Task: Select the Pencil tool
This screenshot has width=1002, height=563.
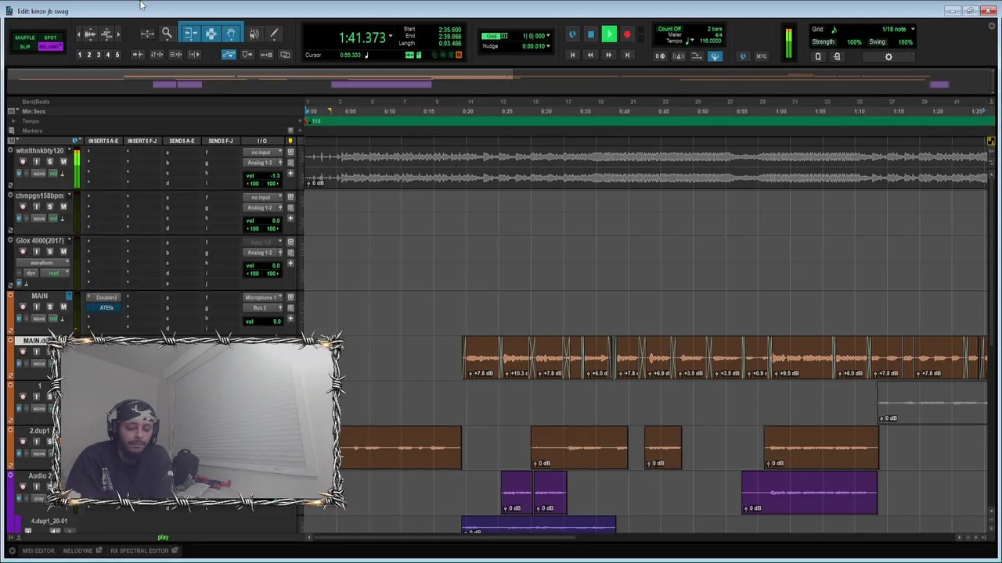Action: (274, 34)
